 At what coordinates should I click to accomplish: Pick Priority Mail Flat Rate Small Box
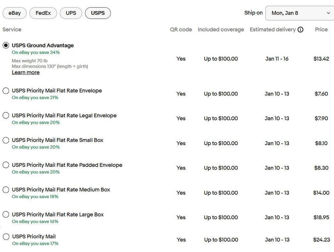6,140
